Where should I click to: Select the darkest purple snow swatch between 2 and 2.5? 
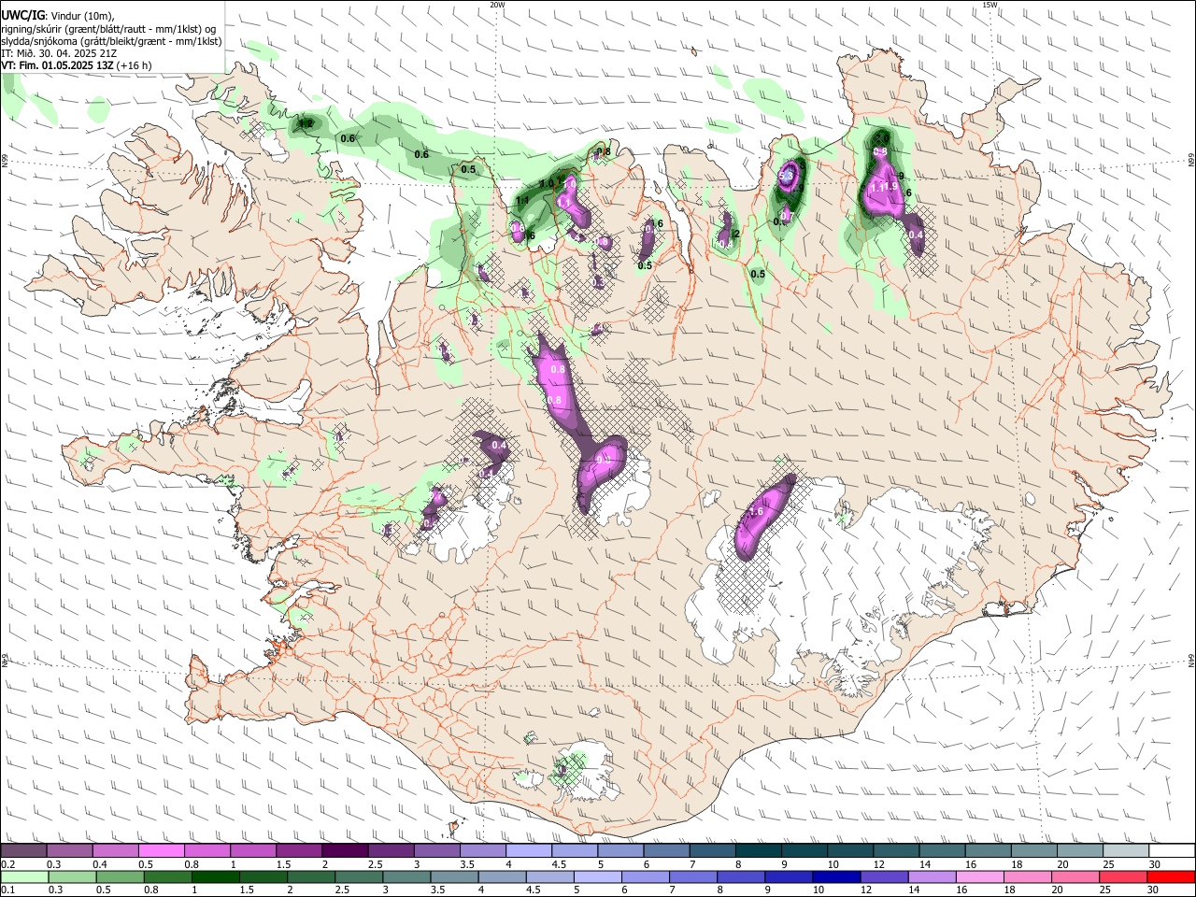click(x=344, y=851)
